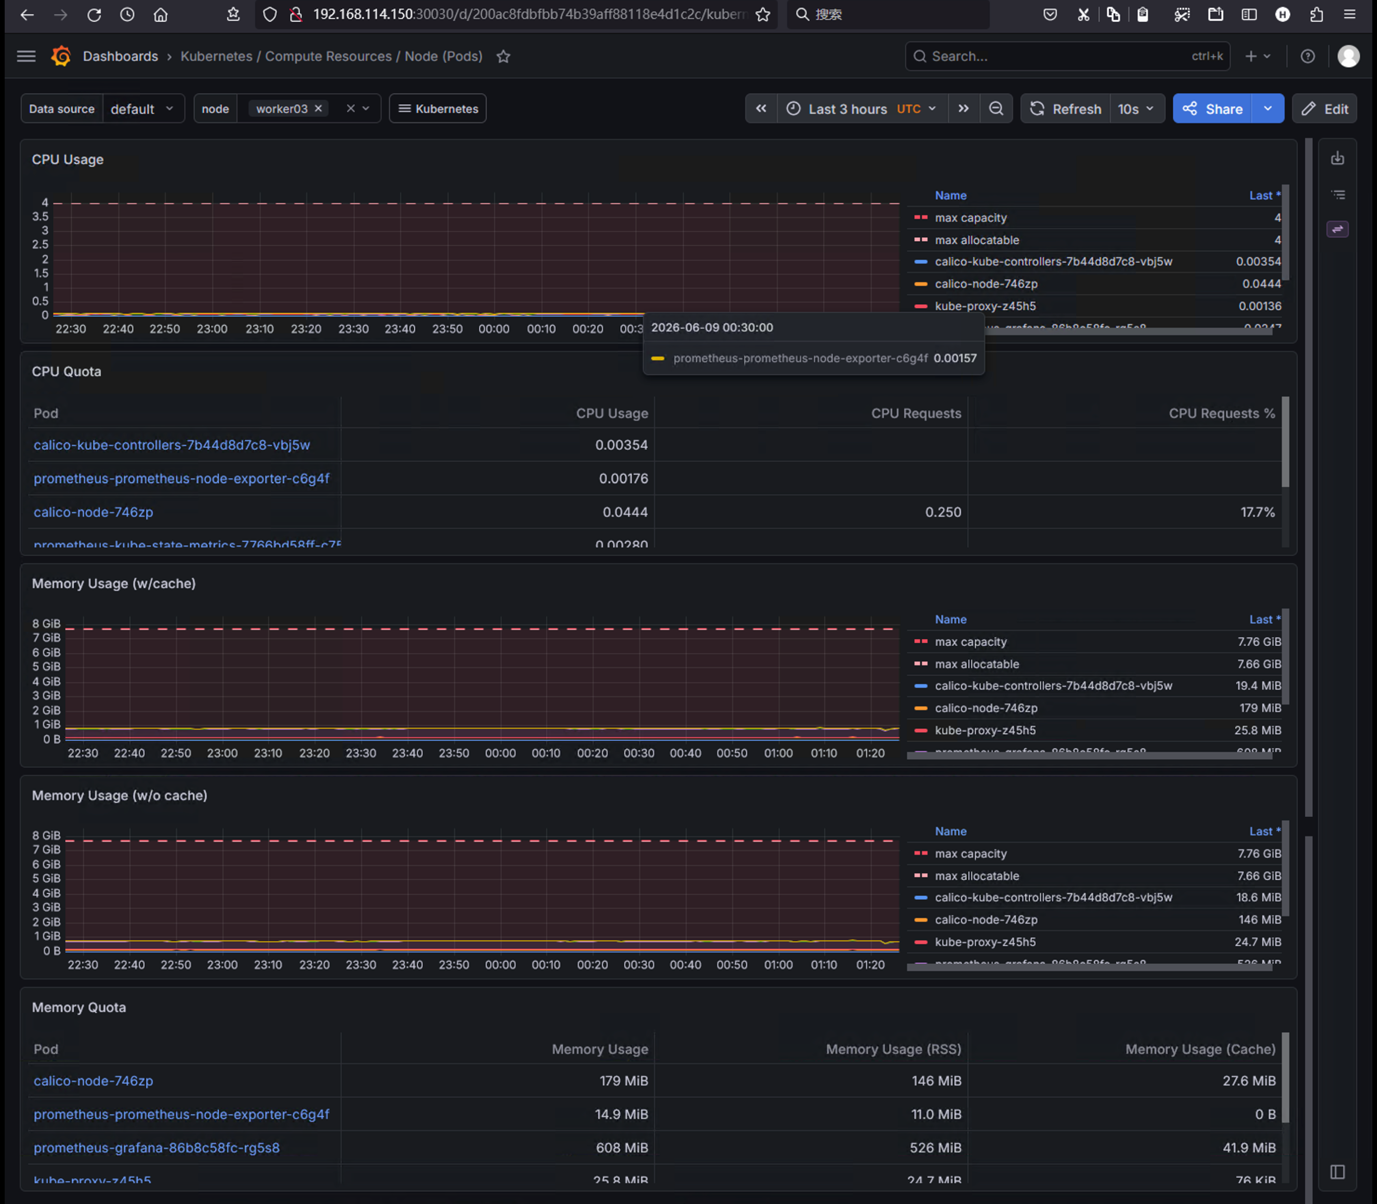The image size is (1377, 1204).
Task: Open the dashboard outline sidebar icon
Action: tap(1337, 195)
